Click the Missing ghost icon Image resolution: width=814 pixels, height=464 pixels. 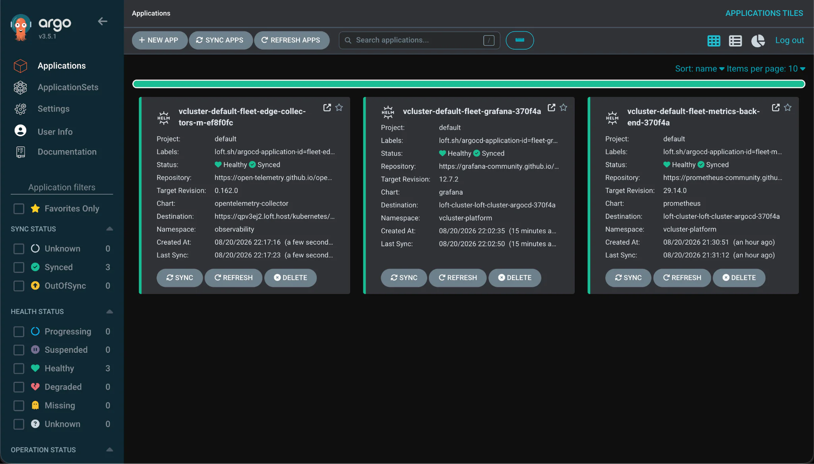[35, 405]
